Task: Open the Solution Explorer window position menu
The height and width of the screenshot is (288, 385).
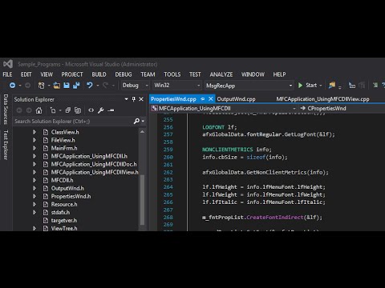Action: (126, 99)
